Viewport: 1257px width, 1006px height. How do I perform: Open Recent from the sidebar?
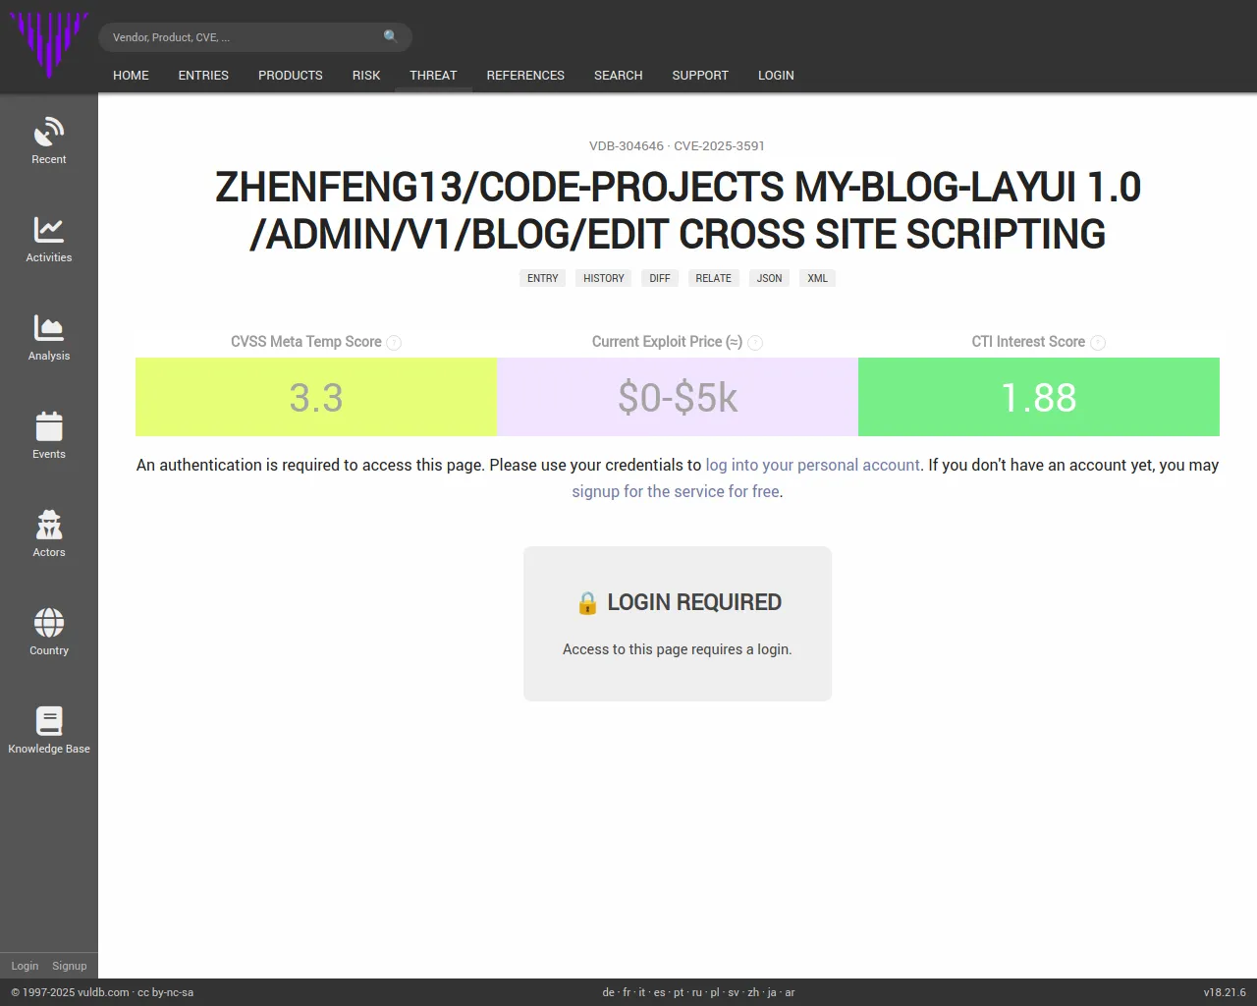(49, 140)
